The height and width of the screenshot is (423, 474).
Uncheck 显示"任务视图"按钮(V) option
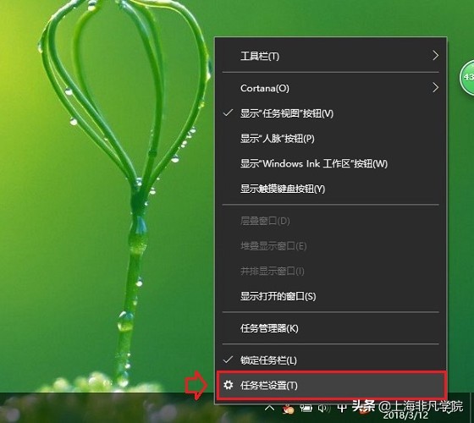click(330, 113)
